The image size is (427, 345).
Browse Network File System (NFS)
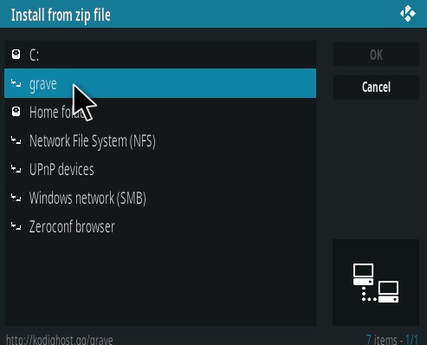[x=160, y=140]
